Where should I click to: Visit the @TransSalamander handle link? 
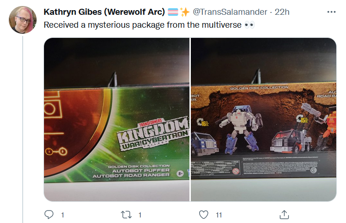pyautogui.click(x=230, y=12)
